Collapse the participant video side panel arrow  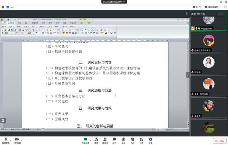(188, 75)
